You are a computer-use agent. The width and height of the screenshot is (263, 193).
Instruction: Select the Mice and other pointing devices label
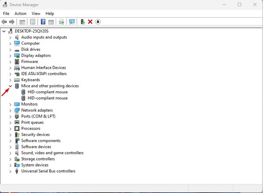(x=50, y=86)
